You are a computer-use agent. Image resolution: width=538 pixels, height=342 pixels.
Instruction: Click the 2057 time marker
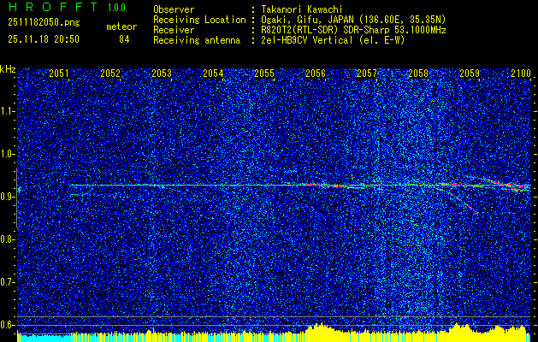[367, 74]
